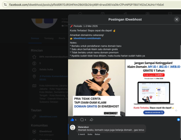Image resolution: width=181 pixels, height=140 pixels.
Task: Unmute the video with speaker icon
Action: click(x=176, y=110)
